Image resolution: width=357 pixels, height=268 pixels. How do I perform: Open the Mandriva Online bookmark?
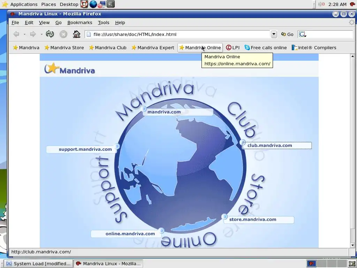point(200,47)
